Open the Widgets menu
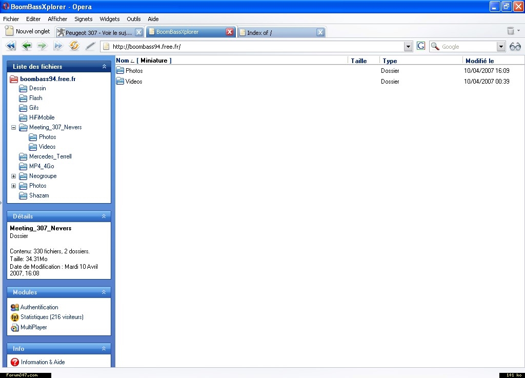 [110, 19]
